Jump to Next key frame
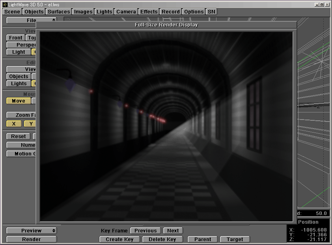This screenshot has width=332, height=245. point(173,231)
